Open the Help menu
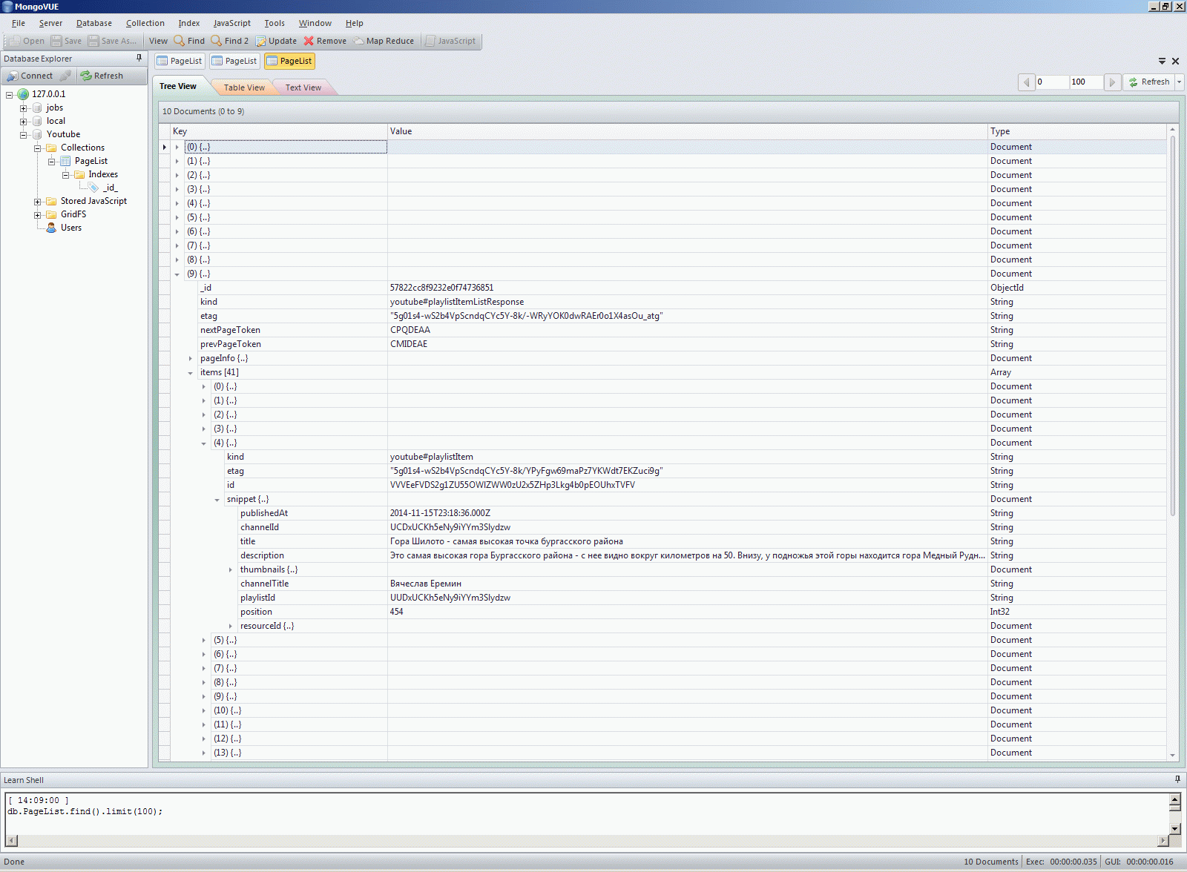Image resolution: width=1187 pixels, height=872 pixels. click(355, 23)
